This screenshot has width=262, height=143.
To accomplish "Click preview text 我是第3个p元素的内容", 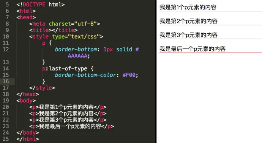I will pyautogui.click(x=189, y=35).
